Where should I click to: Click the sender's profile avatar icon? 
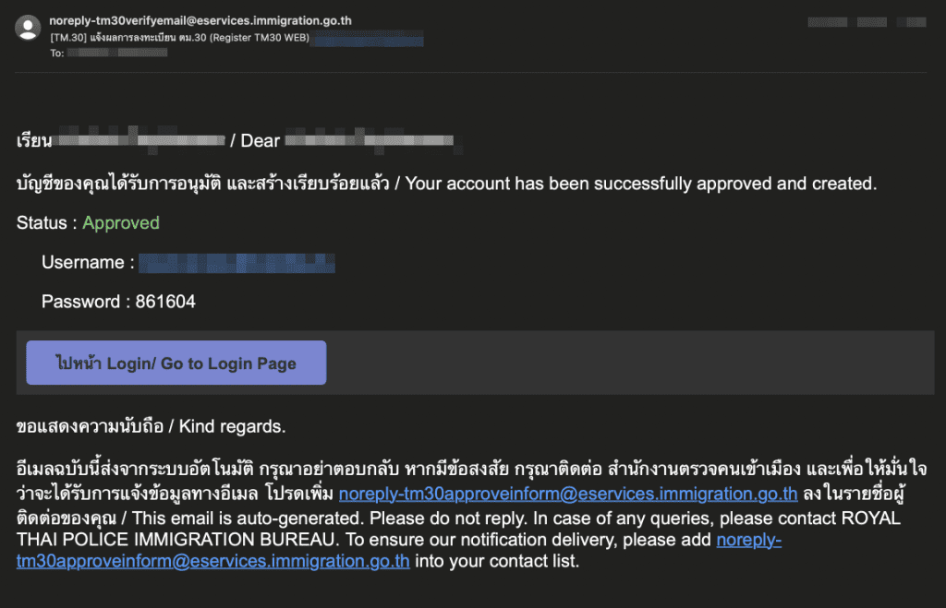(28, 28)
